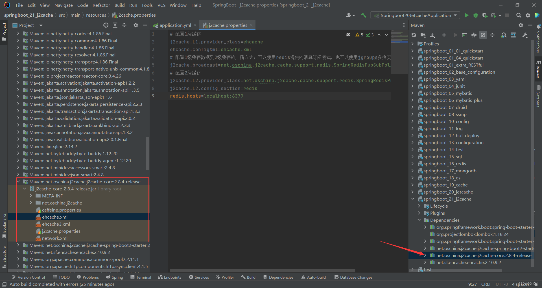The width and height of the screenshot is (542, 288).
Task: Jump to previous highlighted error arrow
Action: 379,35
